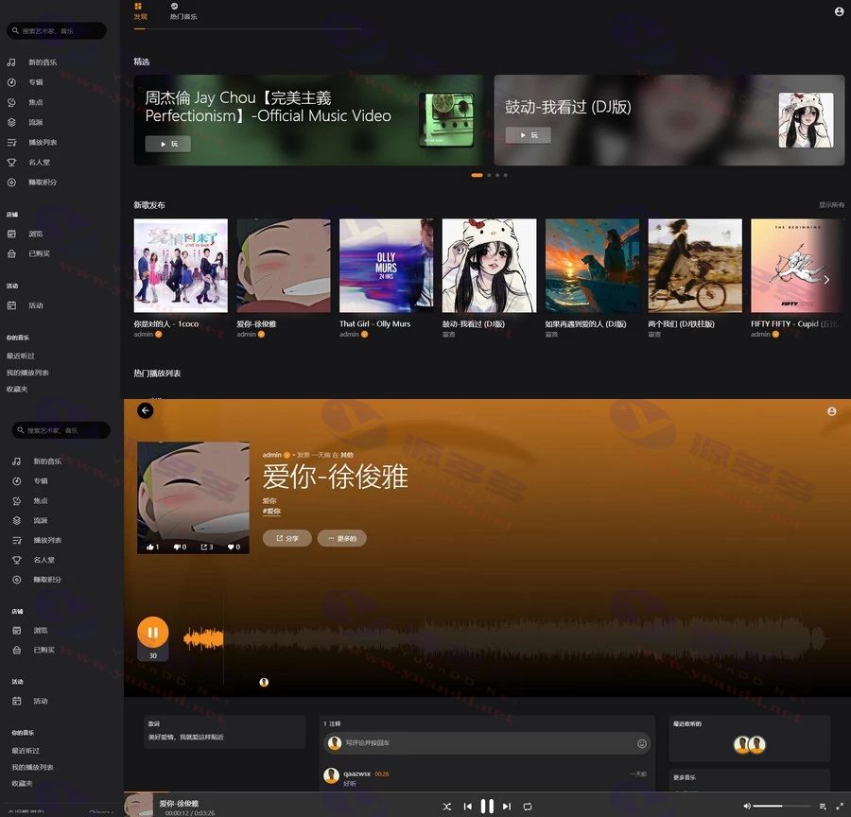Viewport: 851px width, 817px height.
Task: Open 赚取积分 in the song page sidebar
Action: (38, 580)
